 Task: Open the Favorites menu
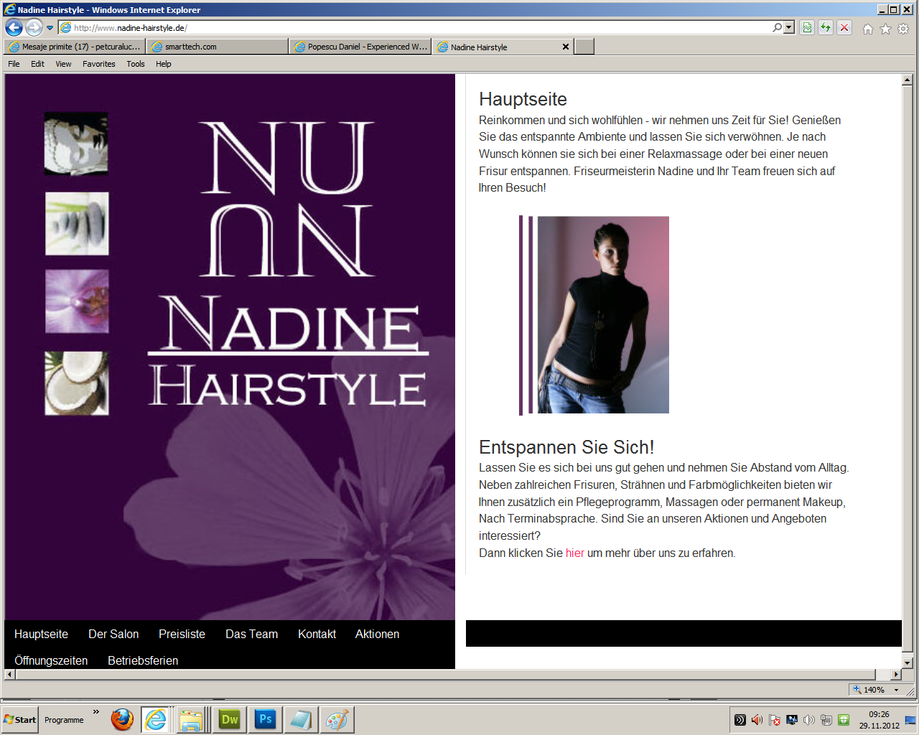pyautogui.click(x=98, y=64)
